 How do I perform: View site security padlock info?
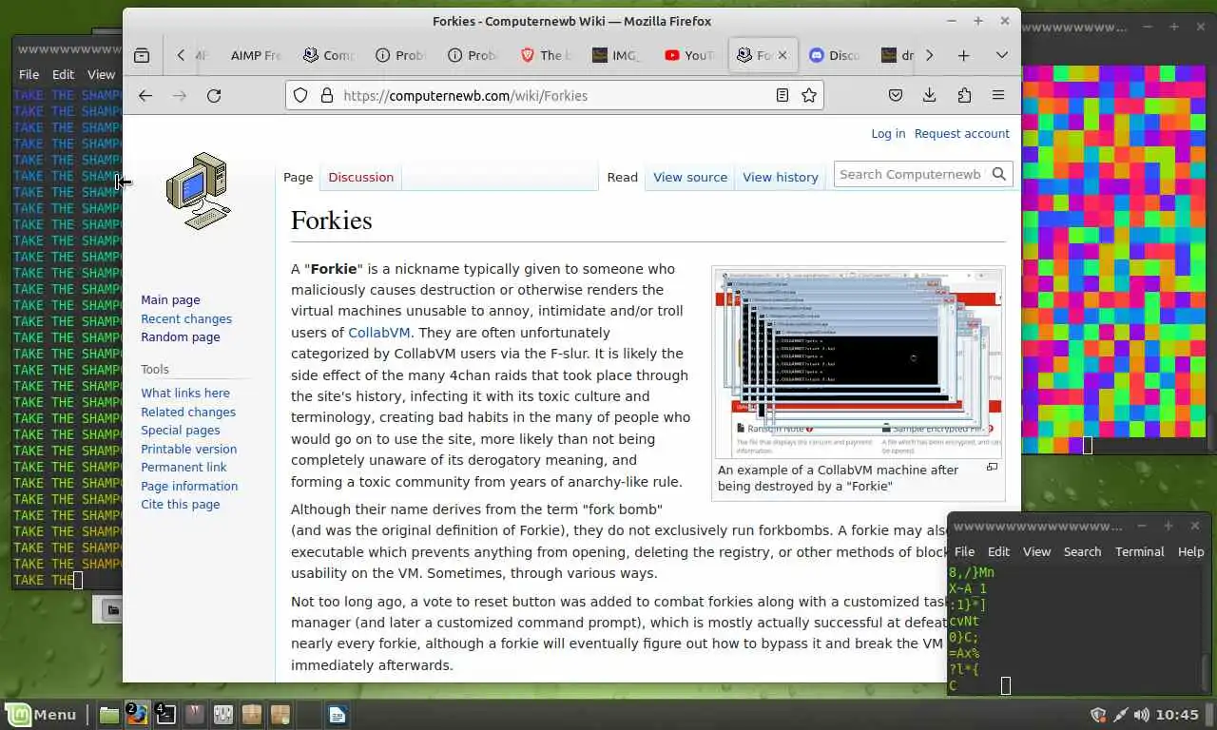coord(326,95)
